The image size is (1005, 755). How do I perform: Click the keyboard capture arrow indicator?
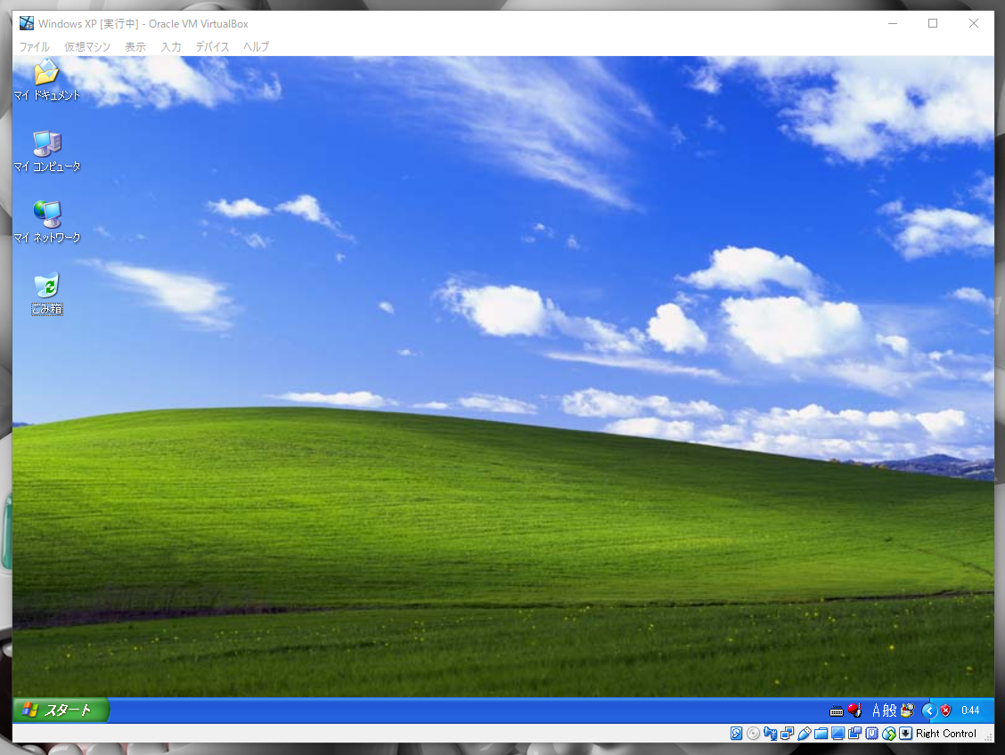tap(905, 734)
